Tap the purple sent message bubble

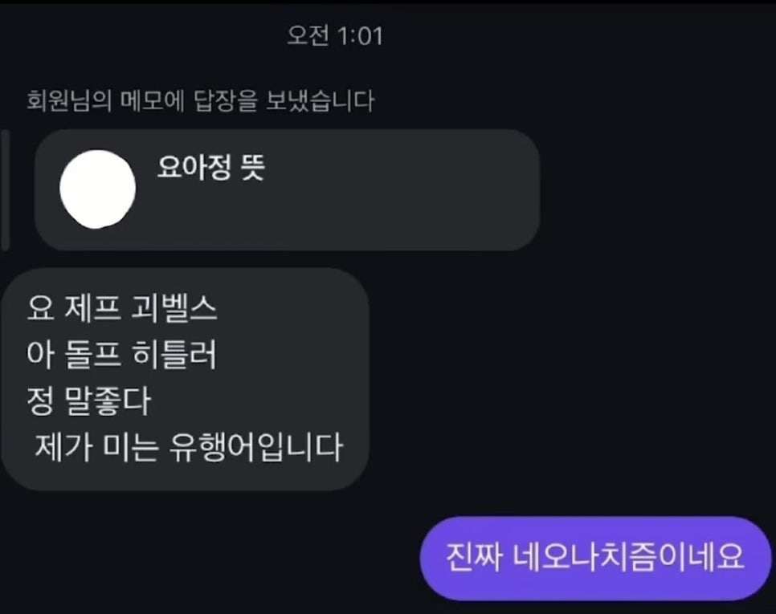tap(595, 559)
